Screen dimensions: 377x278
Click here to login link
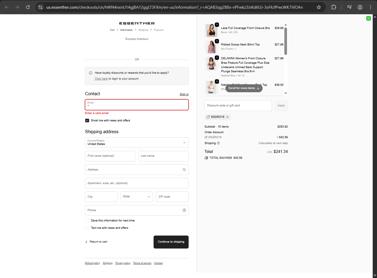pyautogui.click(x=101, y=79)
